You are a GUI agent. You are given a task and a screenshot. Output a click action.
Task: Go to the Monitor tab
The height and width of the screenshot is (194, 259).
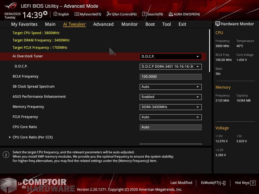[129, 24]
